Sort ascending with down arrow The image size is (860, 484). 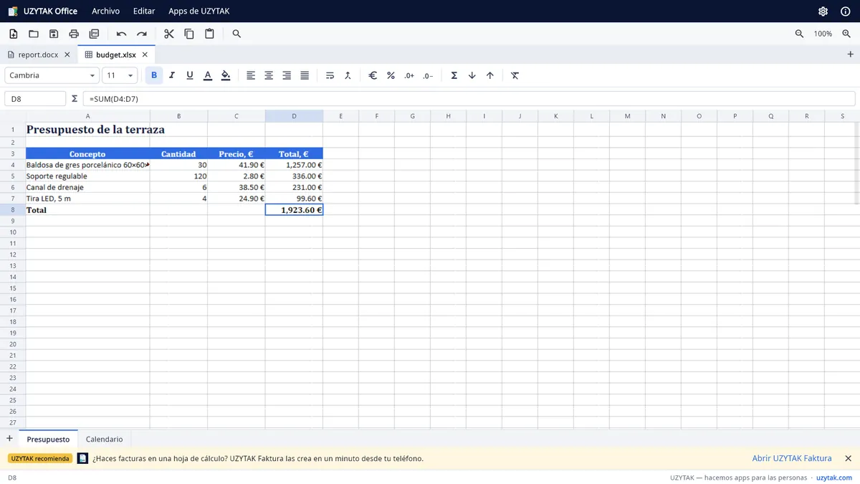(472, 75)
